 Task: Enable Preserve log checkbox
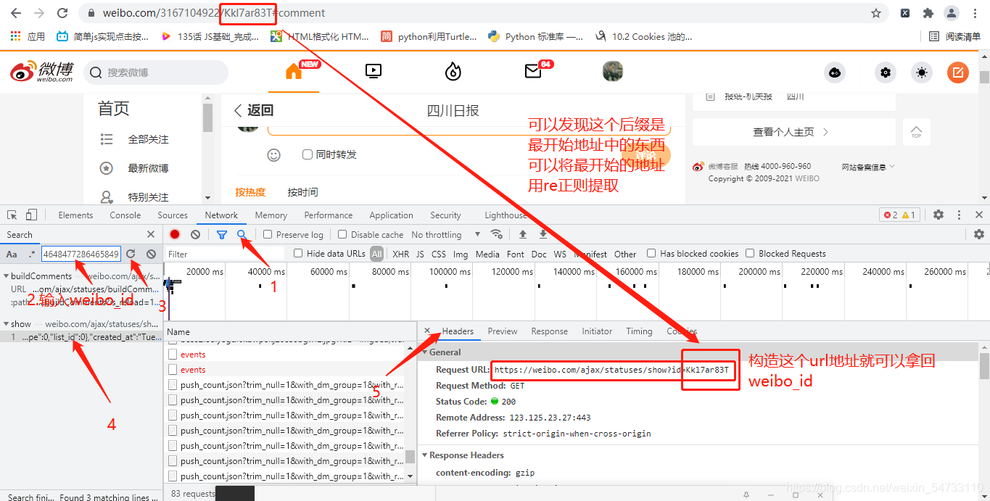click(268, 234)
